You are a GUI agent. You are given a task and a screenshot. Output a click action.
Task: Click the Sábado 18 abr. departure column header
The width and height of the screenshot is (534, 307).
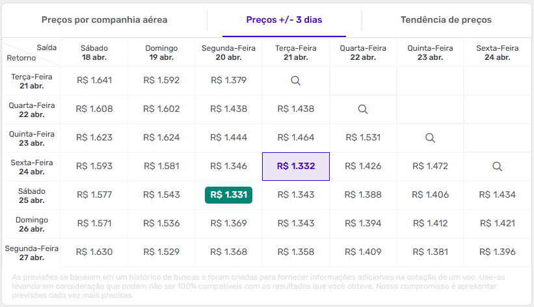click(94, 52)
